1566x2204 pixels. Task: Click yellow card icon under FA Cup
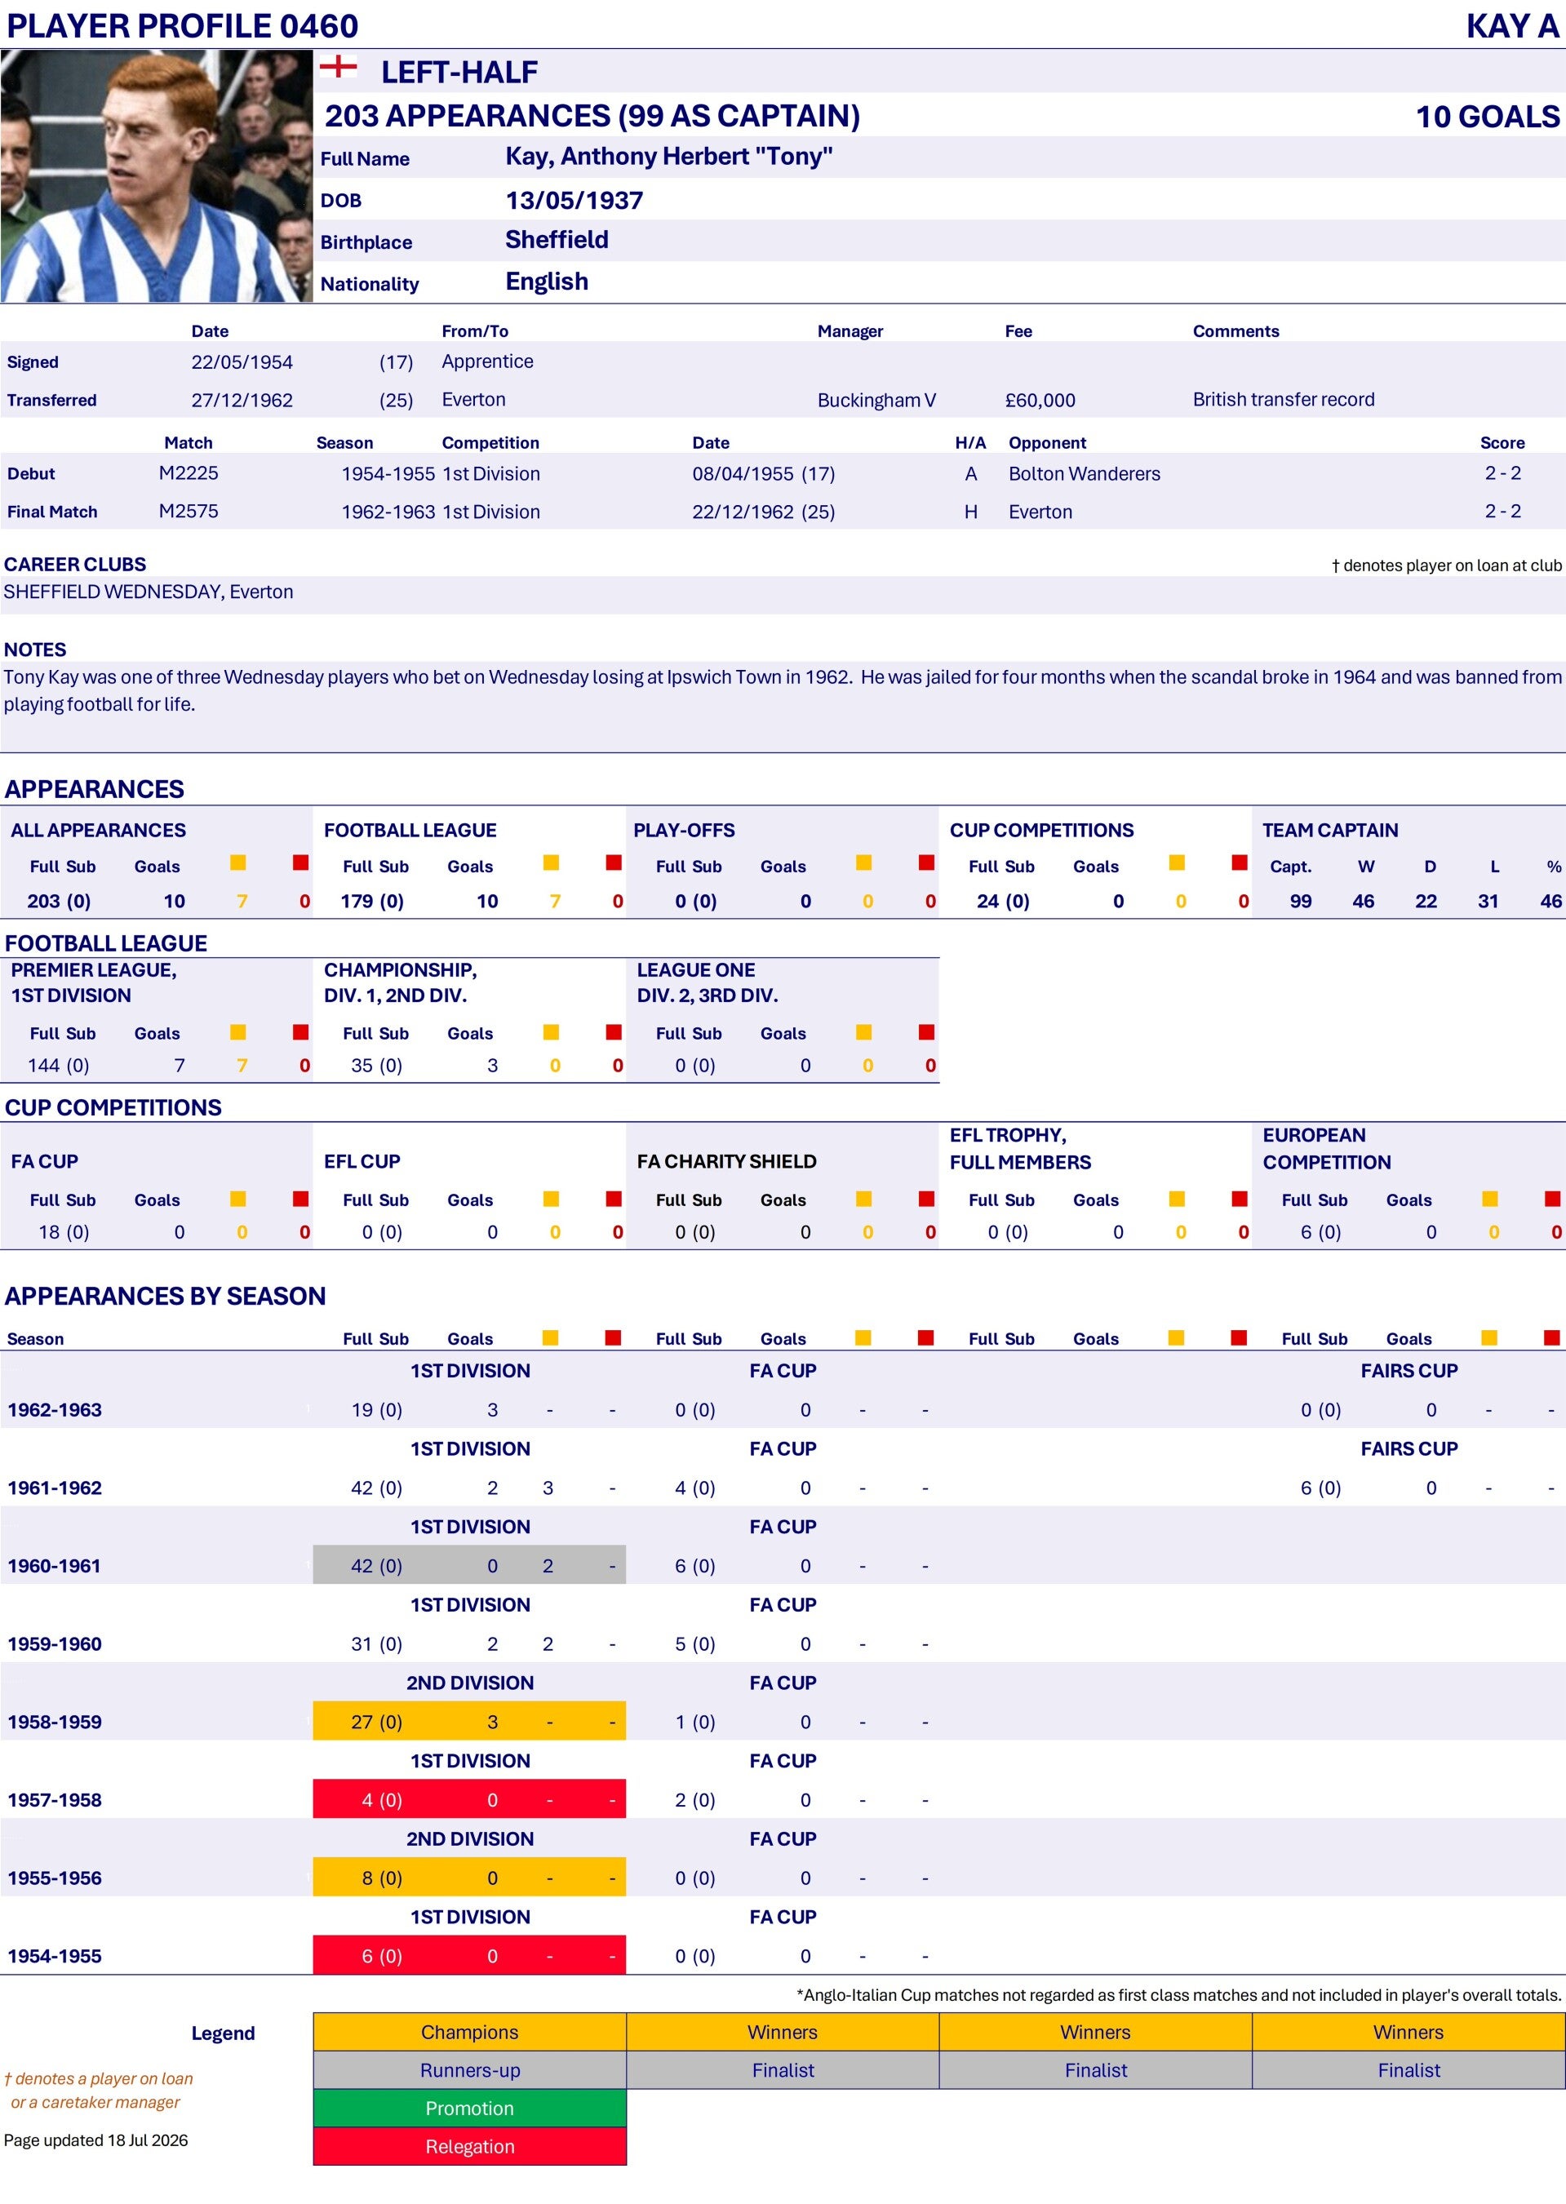[238, 1199]
